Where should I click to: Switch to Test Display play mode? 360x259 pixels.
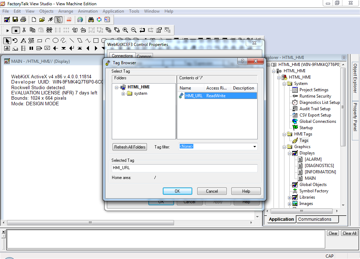coord(7,30)
